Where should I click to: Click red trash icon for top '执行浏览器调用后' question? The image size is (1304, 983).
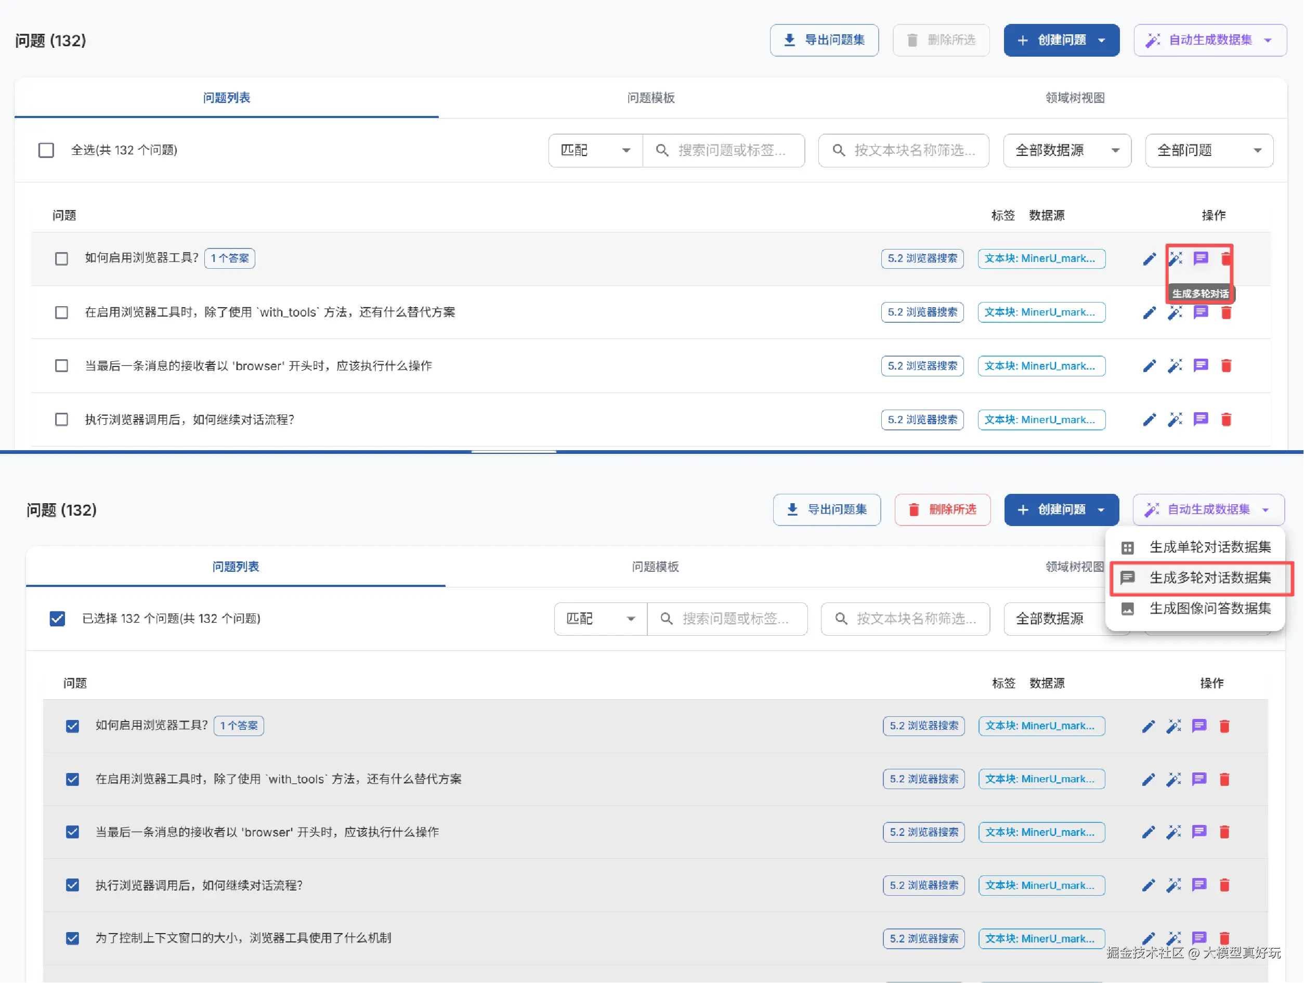coord(1226,419)
